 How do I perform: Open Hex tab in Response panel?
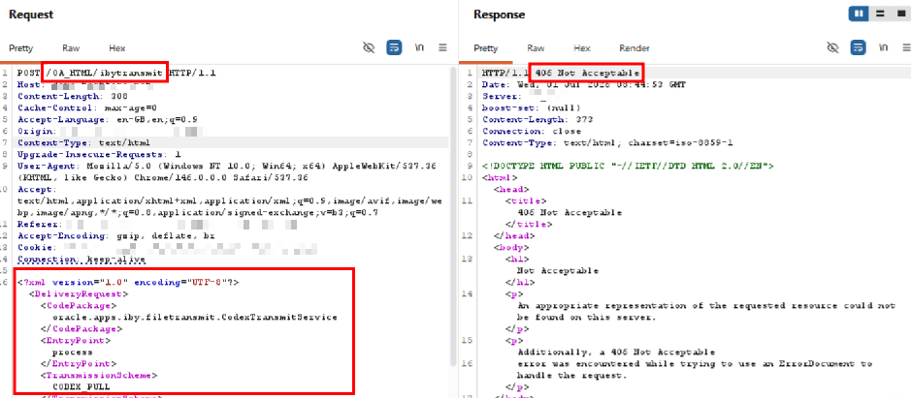pos(581,48)
